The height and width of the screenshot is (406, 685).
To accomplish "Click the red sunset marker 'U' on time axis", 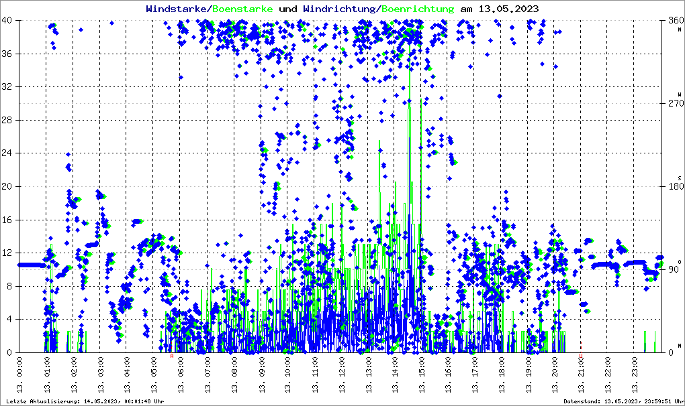I will (581, 356).
